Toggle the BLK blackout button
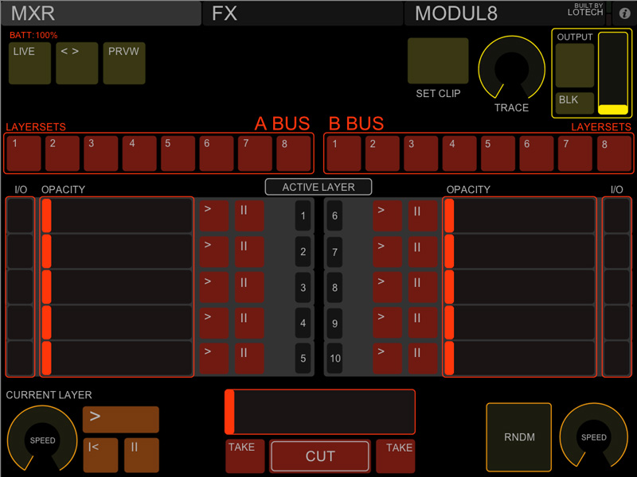The image size is (637, 477). pyautogui.click(x=574, y=103)
